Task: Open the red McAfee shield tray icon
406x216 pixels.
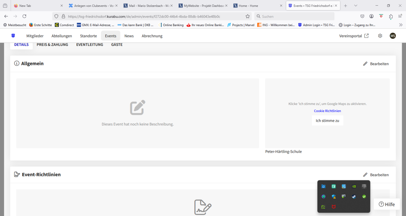Action: [x=334, y=207]
